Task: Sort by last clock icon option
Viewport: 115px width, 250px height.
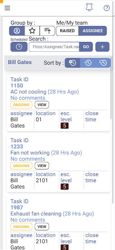Action: coord(103,63)
